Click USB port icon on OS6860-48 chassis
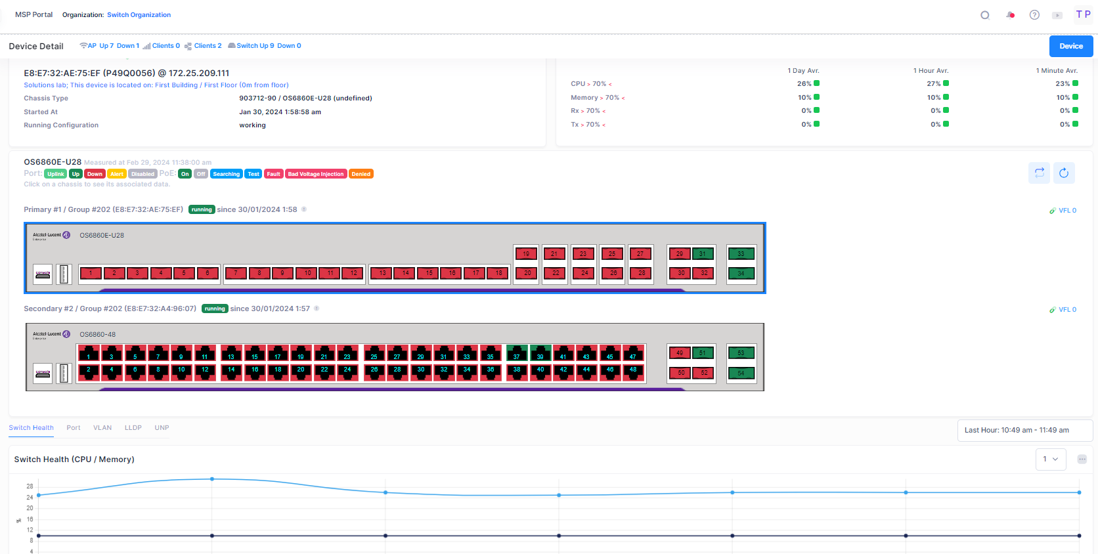The height and width of the screenshot is (554, 1098). (64, 373)
